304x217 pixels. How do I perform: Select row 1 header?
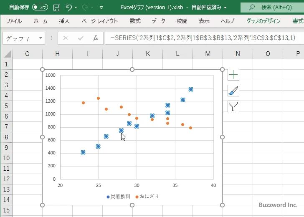point(6,64)
